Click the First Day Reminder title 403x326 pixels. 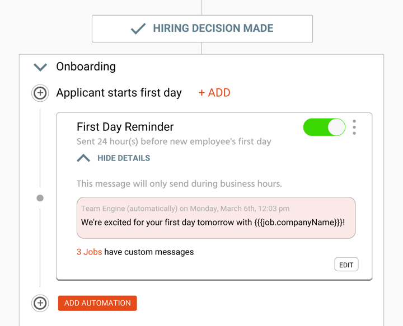125,127
